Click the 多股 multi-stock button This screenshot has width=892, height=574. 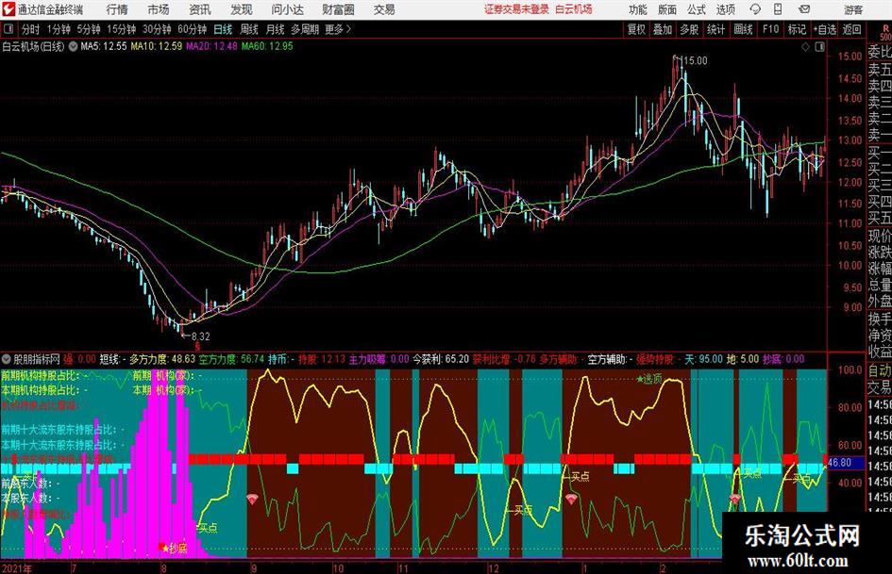click(689, 29)
